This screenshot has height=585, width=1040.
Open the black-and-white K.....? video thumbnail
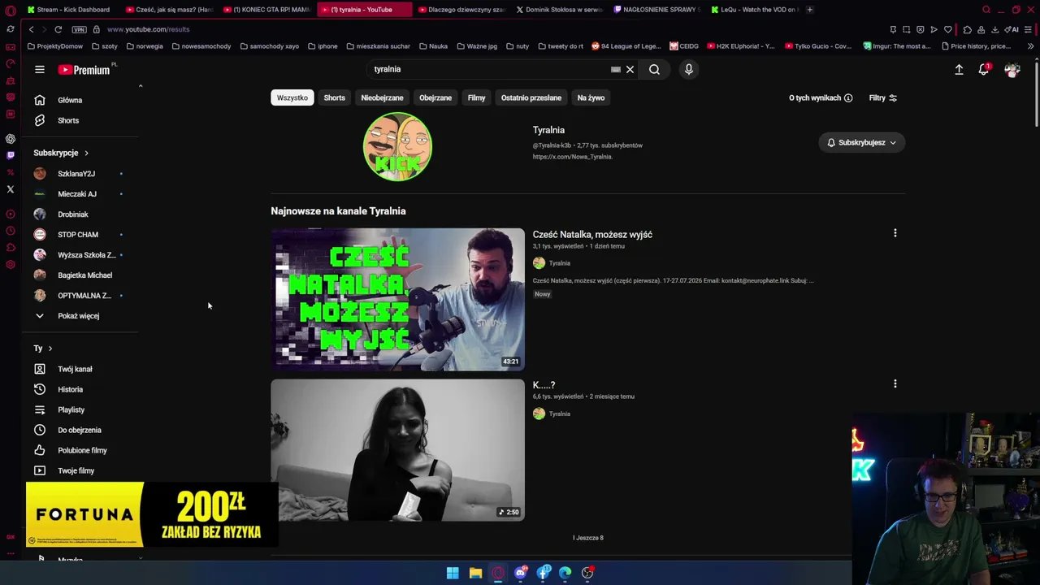(397, 450)
